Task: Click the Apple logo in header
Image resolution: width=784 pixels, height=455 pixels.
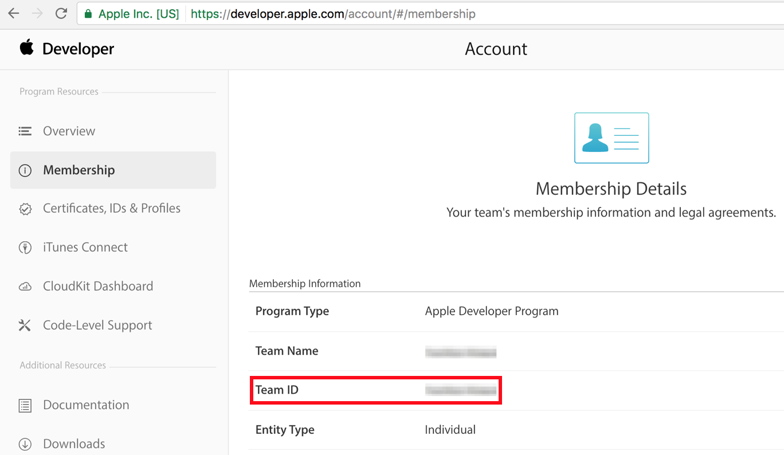Action: pyautogui.click(x=26, y=48)
